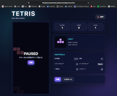Viewport: 117px width, 96px height.
Task: Click the 一時停止 label
Action: tap(57, 69)
